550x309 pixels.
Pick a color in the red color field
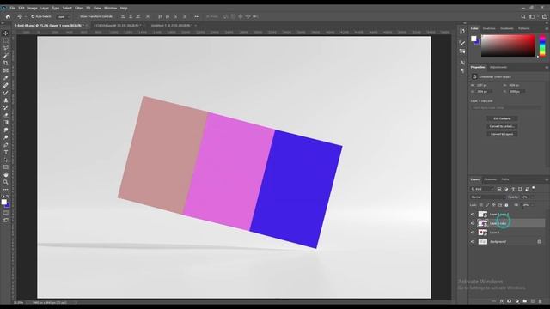coord(508,45)
